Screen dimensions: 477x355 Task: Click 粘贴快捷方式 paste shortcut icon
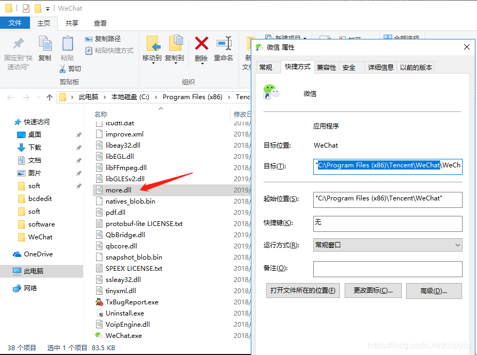(x=89, y=51)
